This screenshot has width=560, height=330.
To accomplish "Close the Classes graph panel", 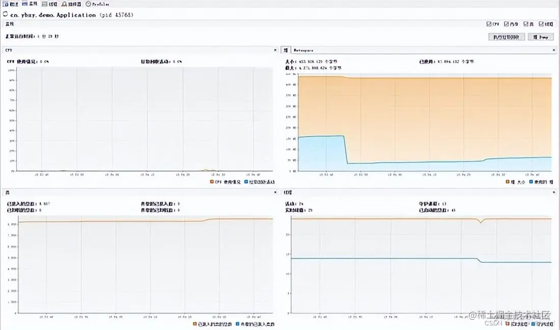I will click(275, 192).
